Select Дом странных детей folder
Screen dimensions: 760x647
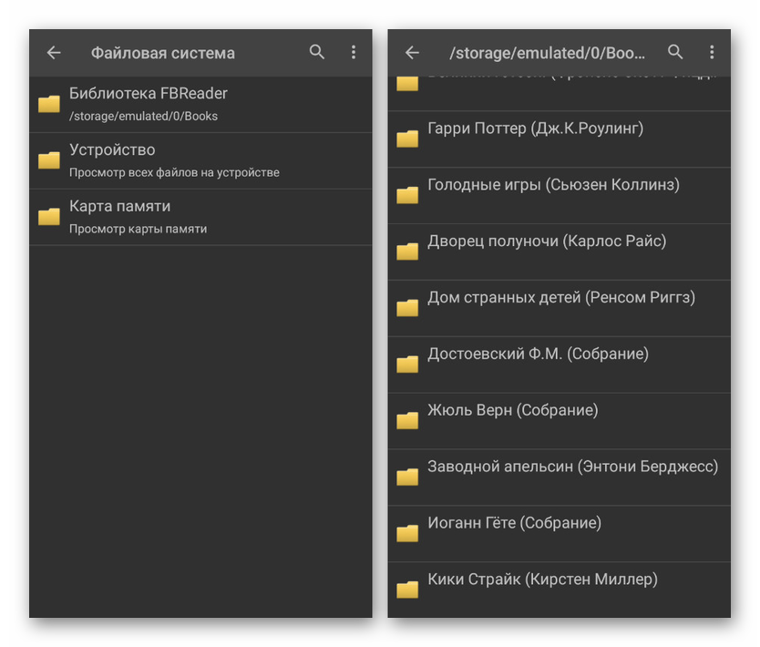[560, 298]
